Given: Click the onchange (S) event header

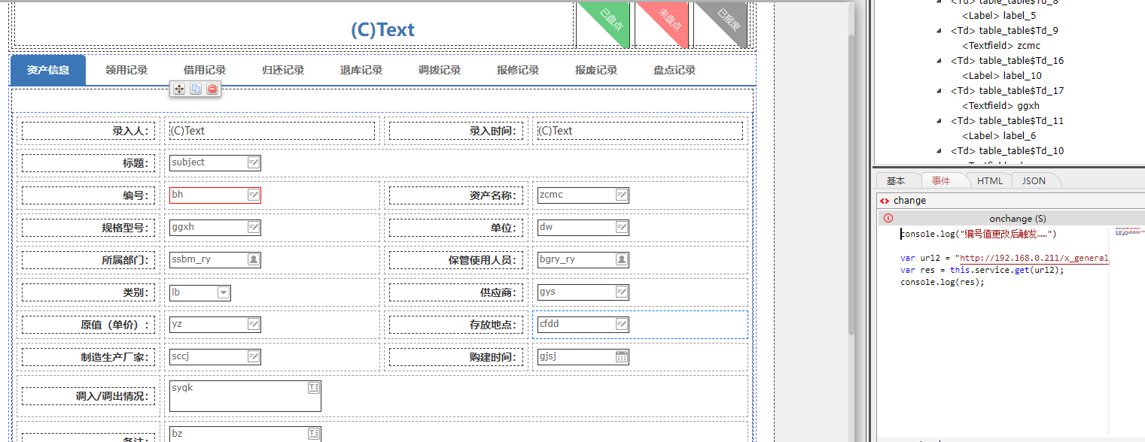Looking at the screenshot, I should pos(1011,218).
